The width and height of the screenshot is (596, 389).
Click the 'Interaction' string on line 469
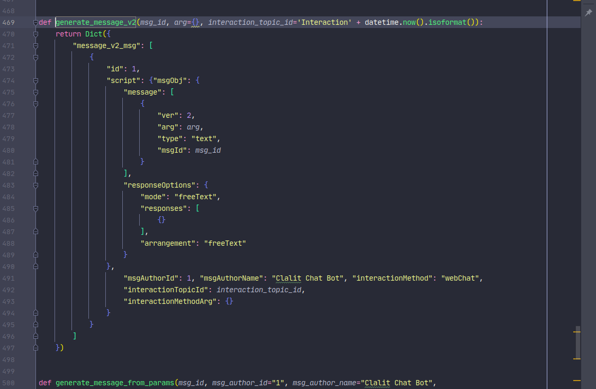pyautogui.click(x=324, y=22)
